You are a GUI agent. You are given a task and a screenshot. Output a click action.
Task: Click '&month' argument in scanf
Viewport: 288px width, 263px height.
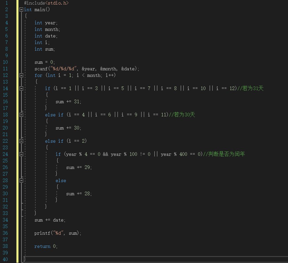pos(108,69)
